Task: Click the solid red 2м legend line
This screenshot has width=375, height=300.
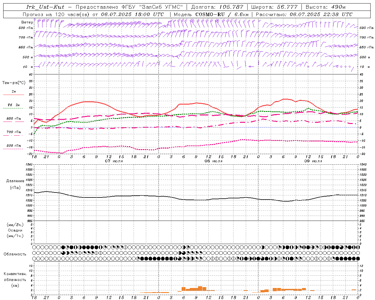Action: coord(14,95)
